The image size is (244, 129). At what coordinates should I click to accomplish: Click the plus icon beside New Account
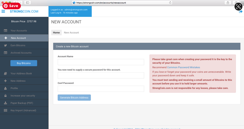pos(6,38)
